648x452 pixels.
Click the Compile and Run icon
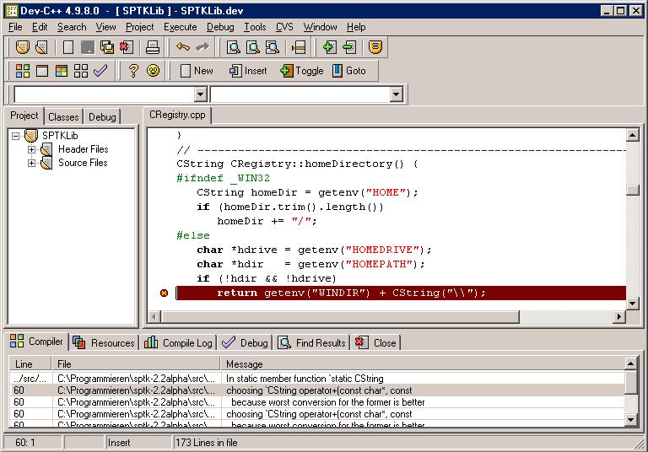click(x=61, y=71)
